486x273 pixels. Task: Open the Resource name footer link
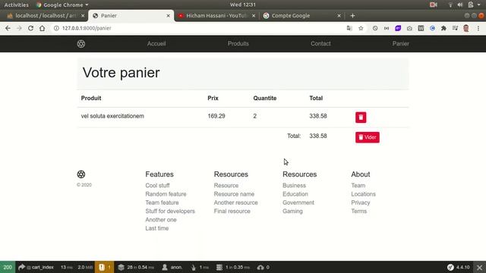click(x=234, y=194)
